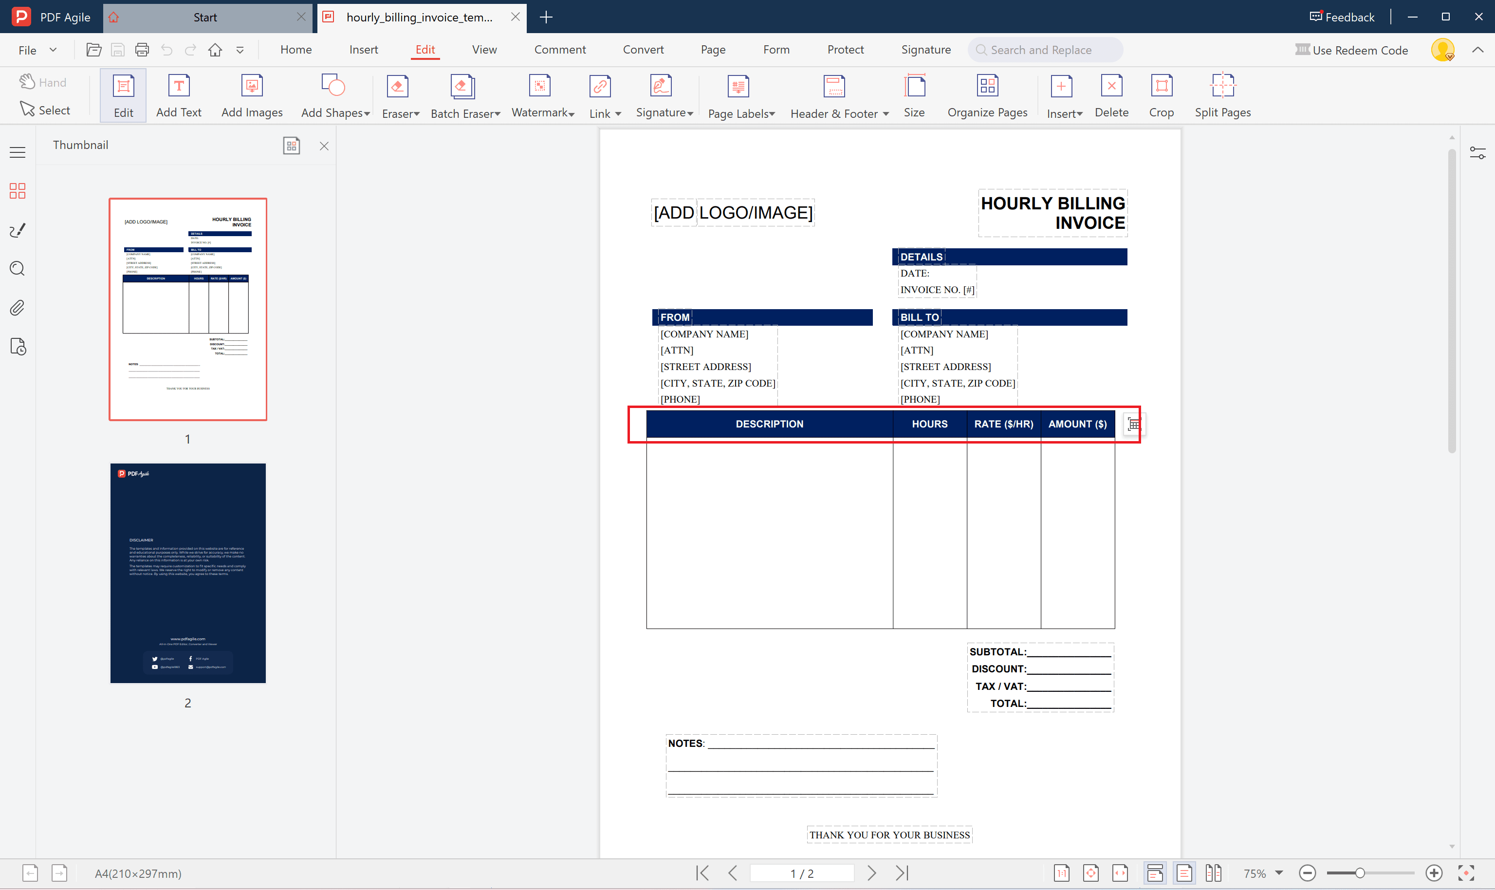Select the freehand annotation icon in sidebar
Viewport: 1495px width, 890px height.
coord(18,230)
